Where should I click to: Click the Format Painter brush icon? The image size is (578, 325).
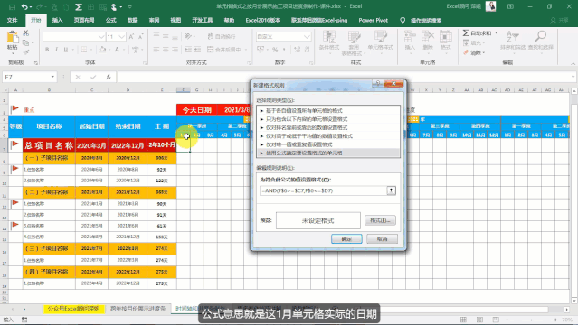[x=26, y=51]
